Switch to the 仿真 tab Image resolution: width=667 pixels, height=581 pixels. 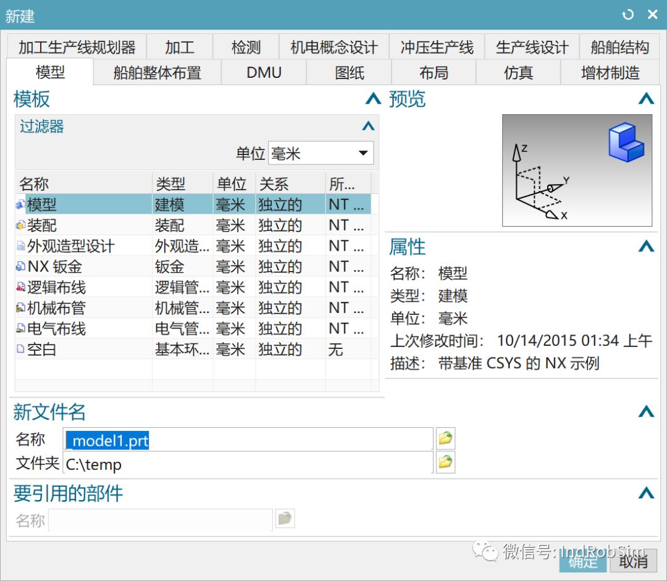519,72
